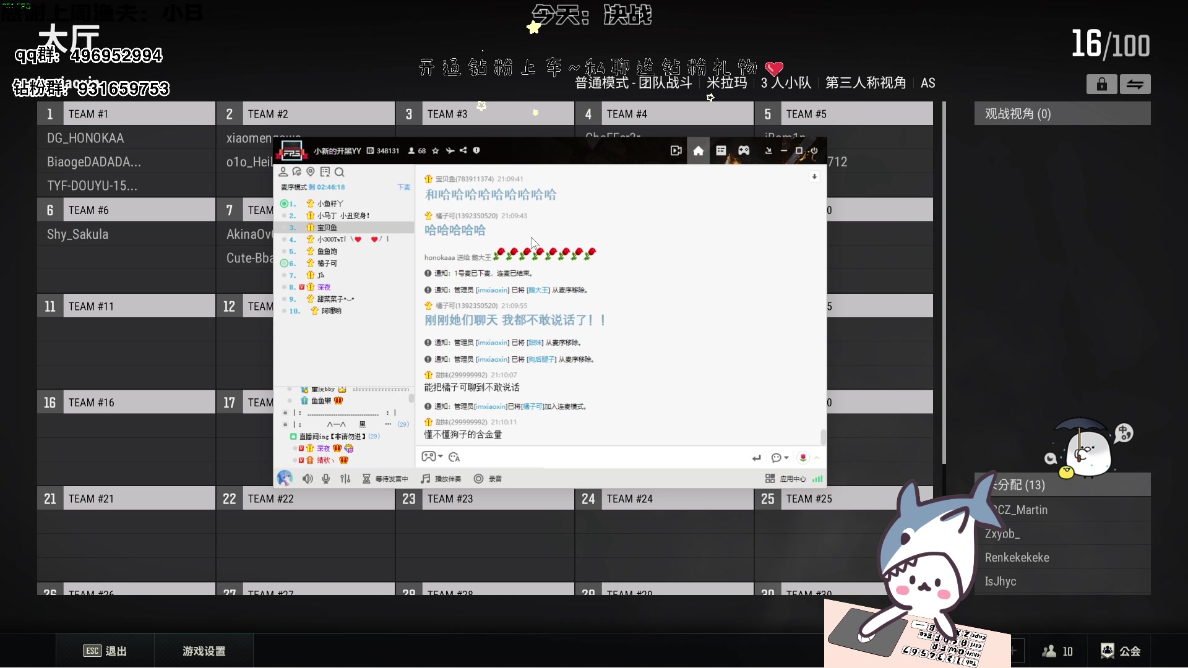Open the speaker volume icon
This screenshot has height=668, width=1188.
click(308, 478)
